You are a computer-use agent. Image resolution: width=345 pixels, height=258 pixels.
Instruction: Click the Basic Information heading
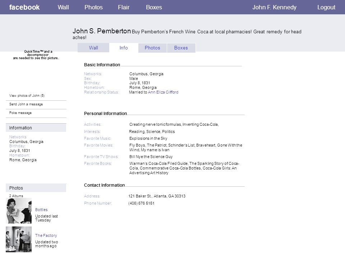(102, 65)
